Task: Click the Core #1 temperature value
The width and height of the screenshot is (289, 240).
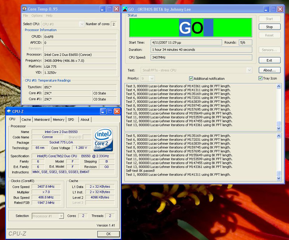Action: tap(68, 99)
